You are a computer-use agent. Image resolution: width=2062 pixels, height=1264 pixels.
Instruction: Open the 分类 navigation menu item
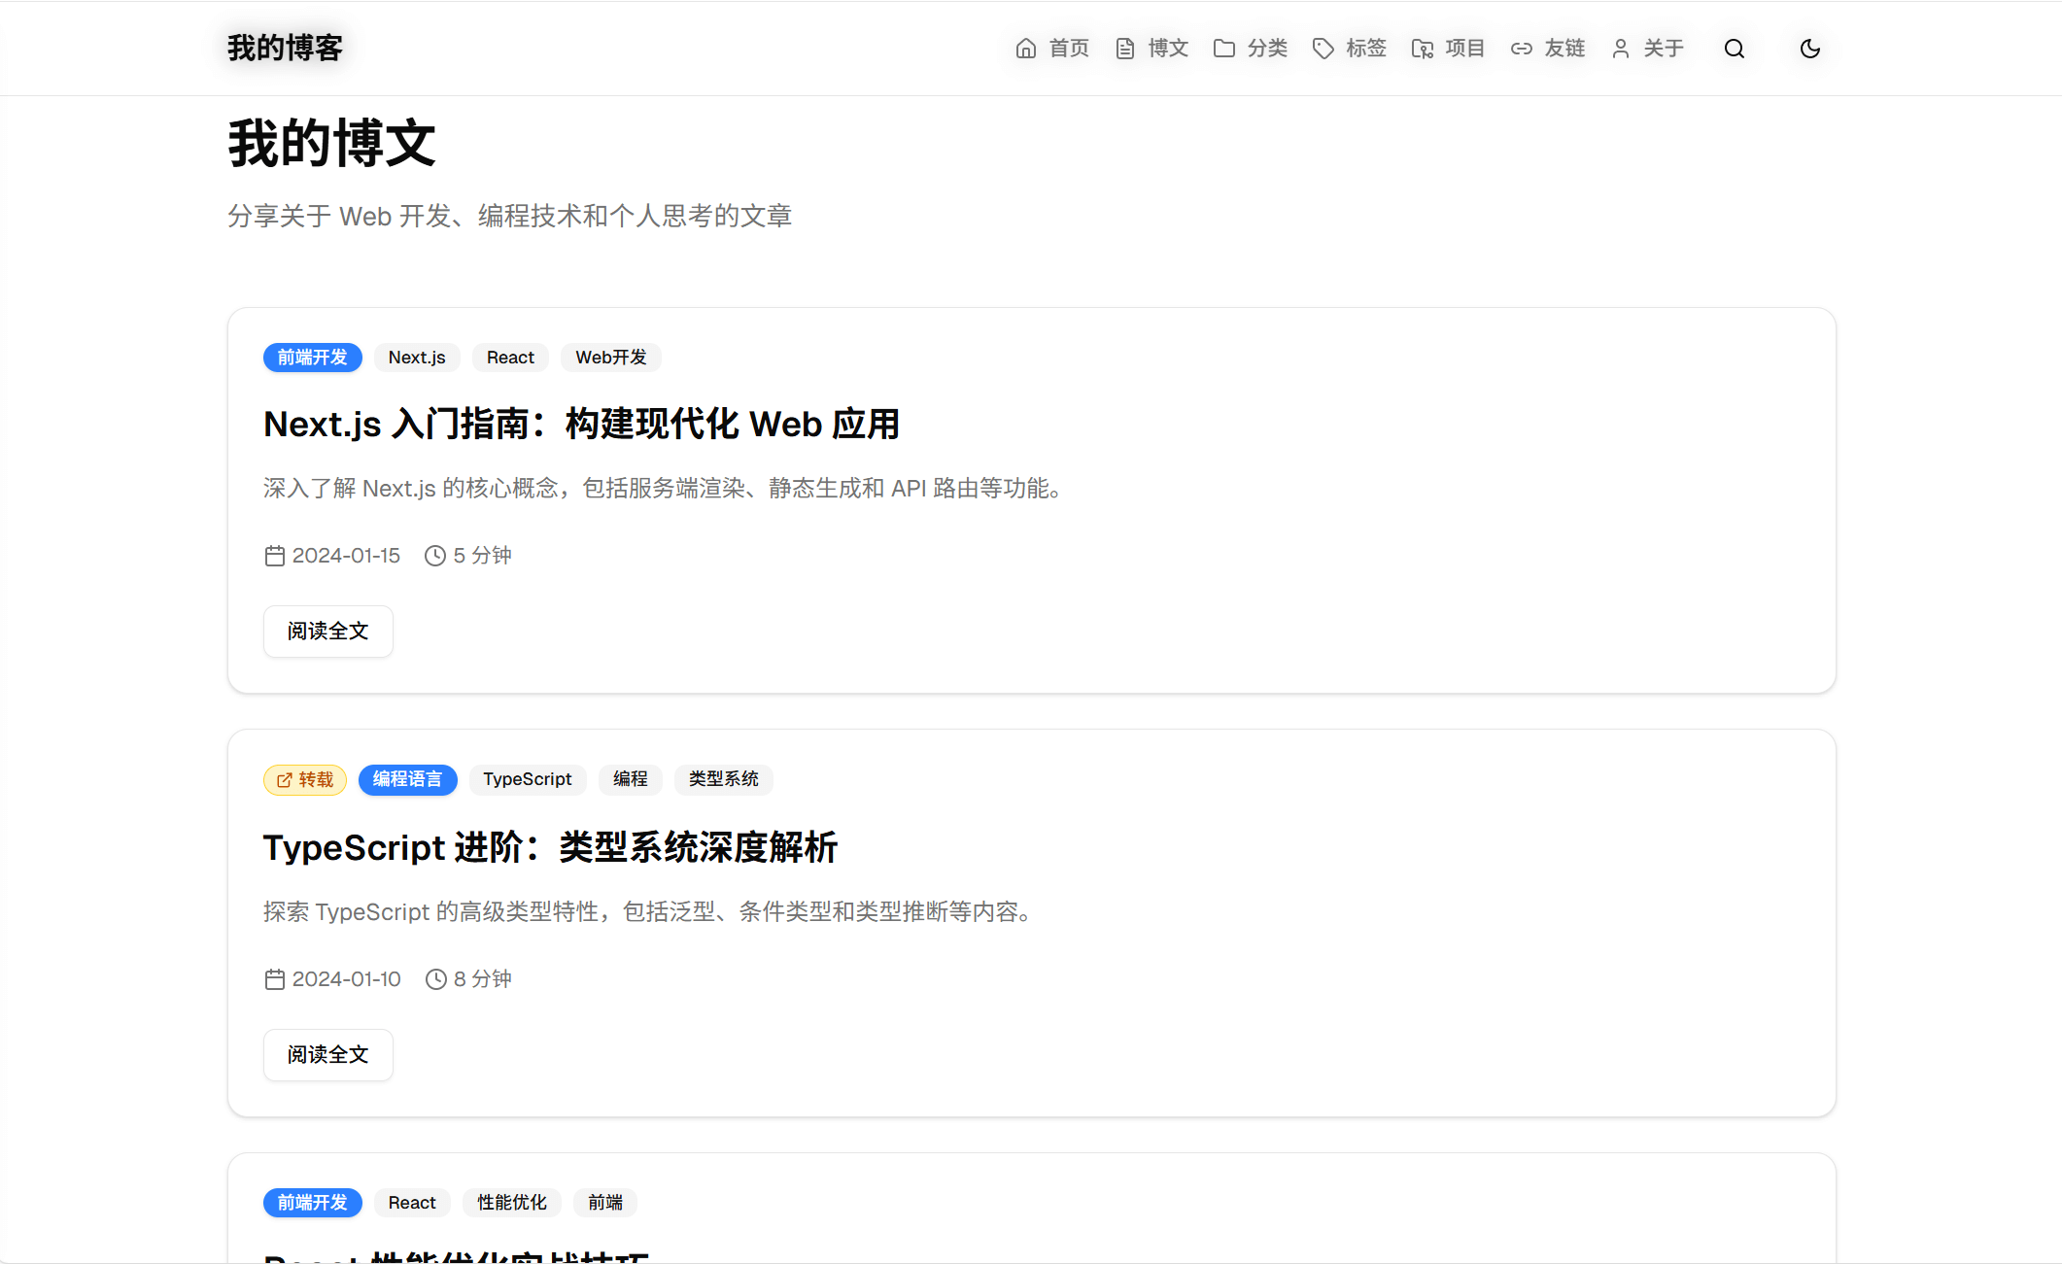[x=1268, y=48]
